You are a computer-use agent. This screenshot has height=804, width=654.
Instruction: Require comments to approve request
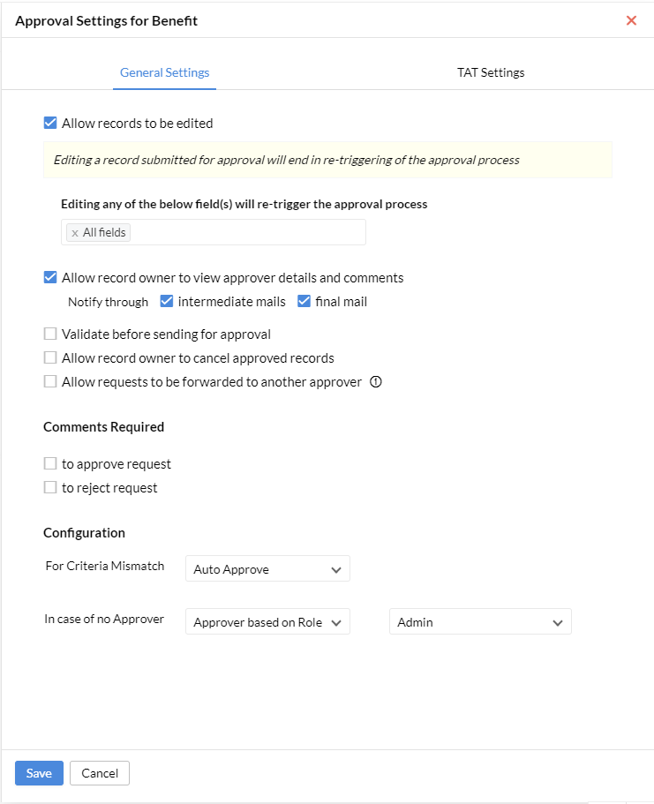coord(50,463)
